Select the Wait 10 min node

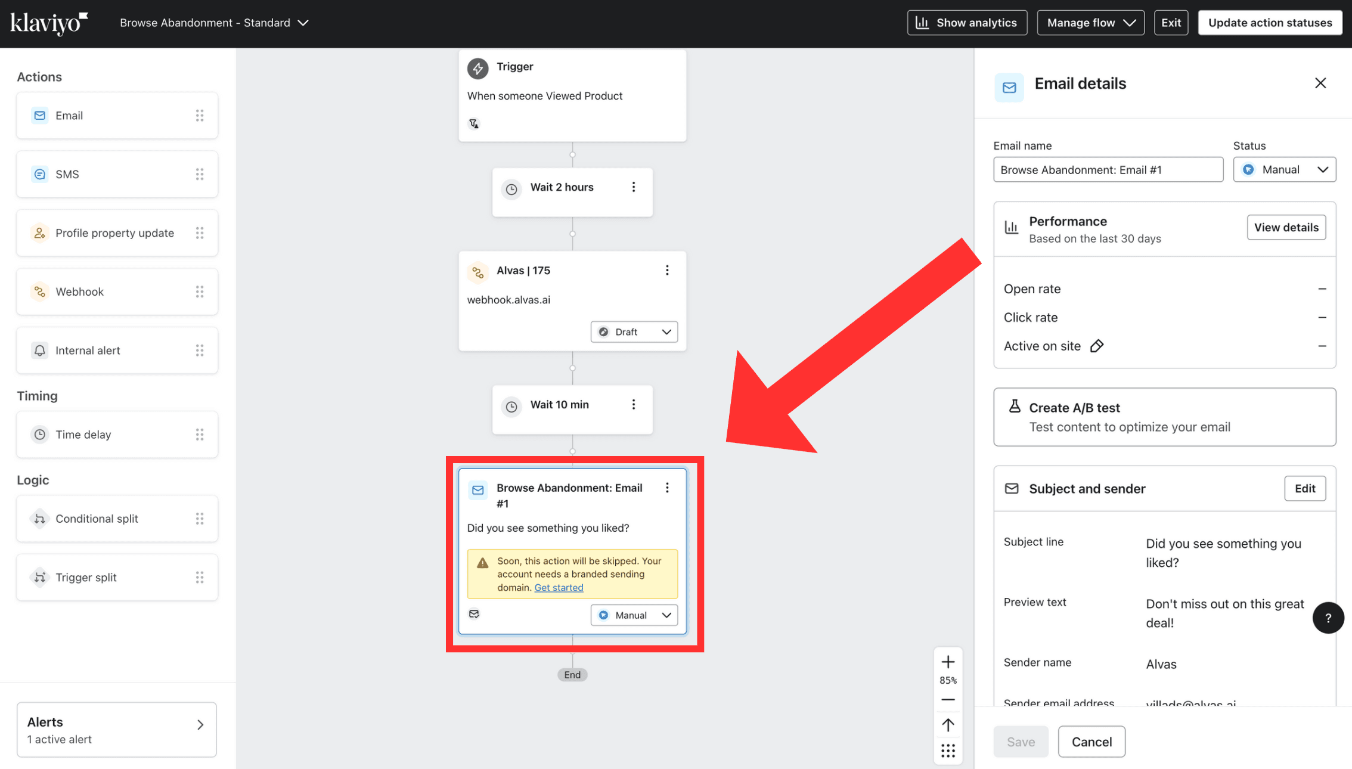(572, 410)
